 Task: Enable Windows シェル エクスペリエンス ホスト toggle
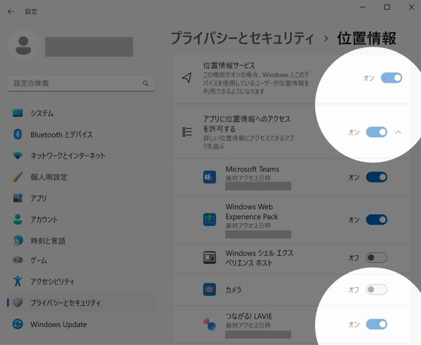[376, 258]
